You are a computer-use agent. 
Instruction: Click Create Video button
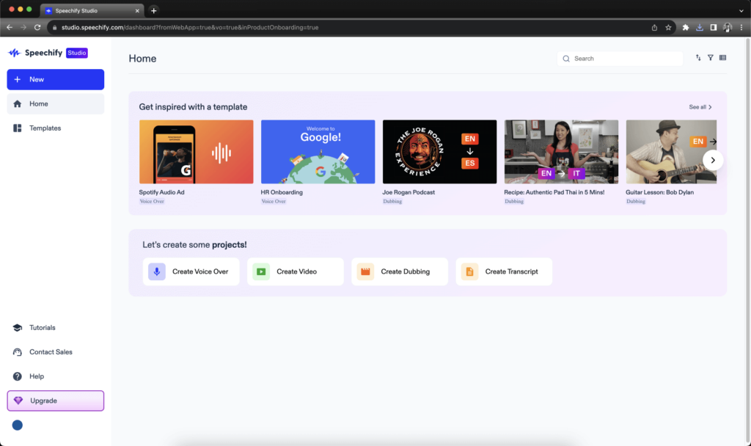(296, 271)
